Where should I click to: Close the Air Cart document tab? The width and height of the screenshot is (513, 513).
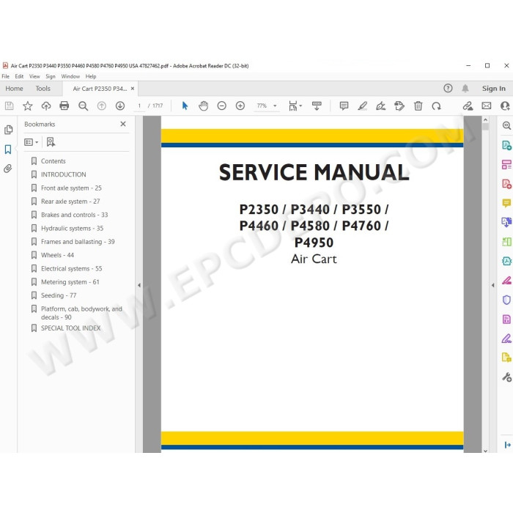pos(133,89)
